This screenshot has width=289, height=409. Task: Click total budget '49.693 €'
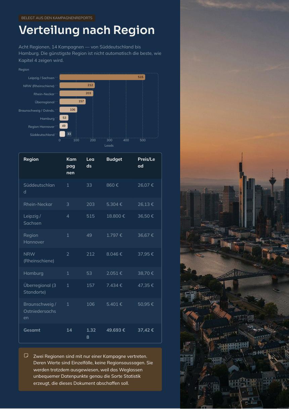tap(116, 330)
